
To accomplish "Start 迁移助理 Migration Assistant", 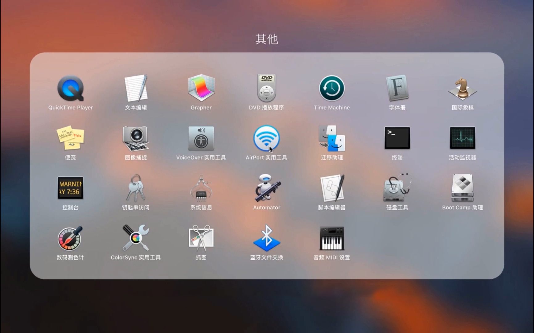I will click(x=332, y=138).
